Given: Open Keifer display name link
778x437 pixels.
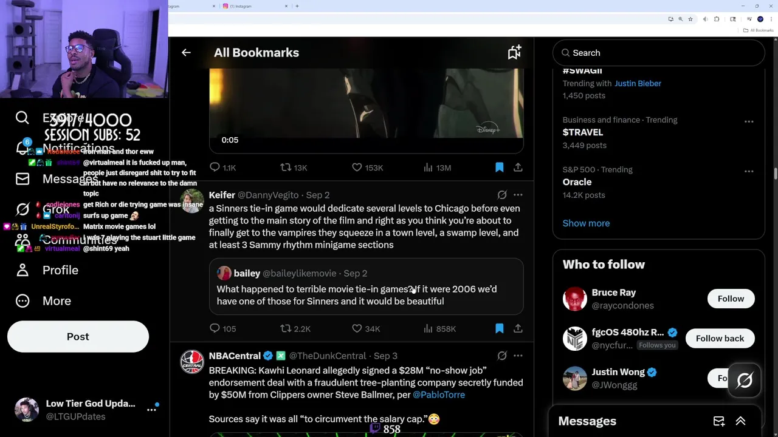Looking at the screenshot, I should coord(222,195).
